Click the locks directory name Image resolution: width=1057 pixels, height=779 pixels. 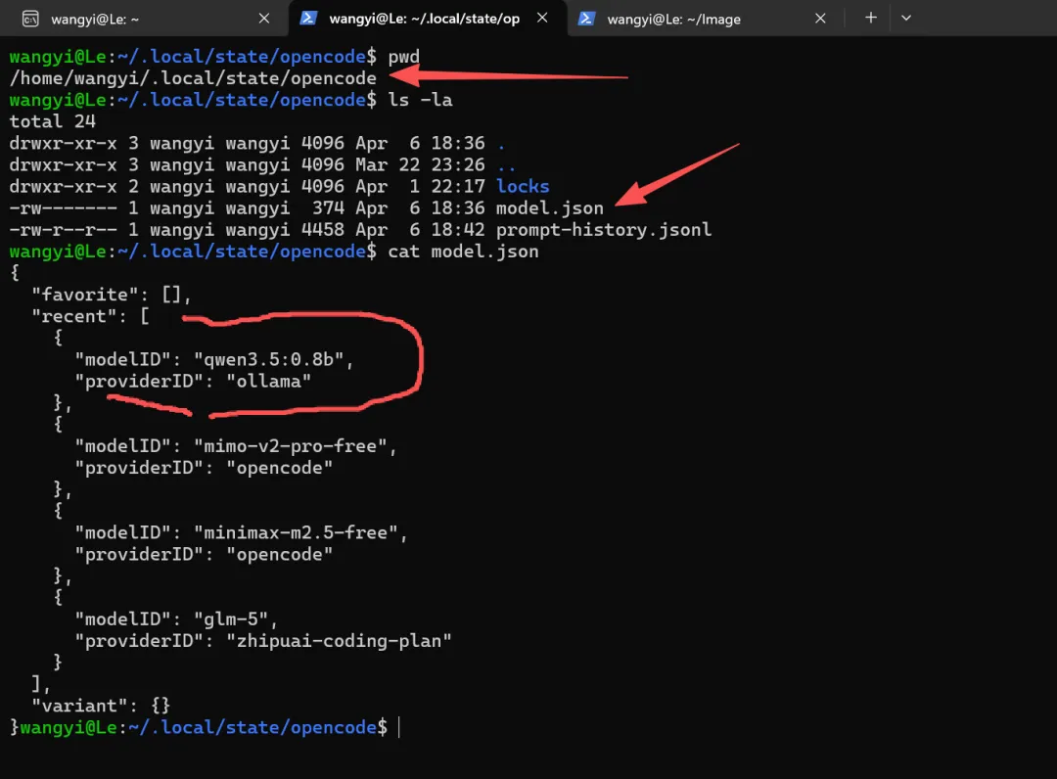point(523,186)
